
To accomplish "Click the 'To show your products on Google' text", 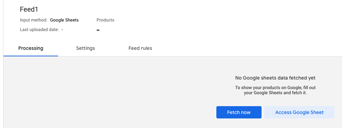I will pyautogui.click(x=275, y=88).
